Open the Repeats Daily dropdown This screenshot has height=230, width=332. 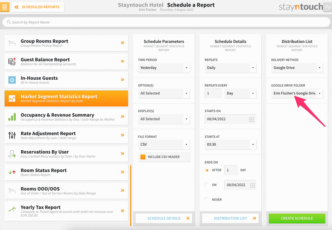click(x=230, y=68)
